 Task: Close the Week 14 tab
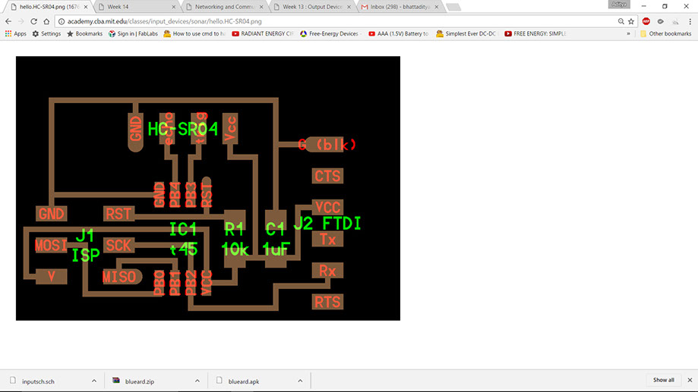174,7
